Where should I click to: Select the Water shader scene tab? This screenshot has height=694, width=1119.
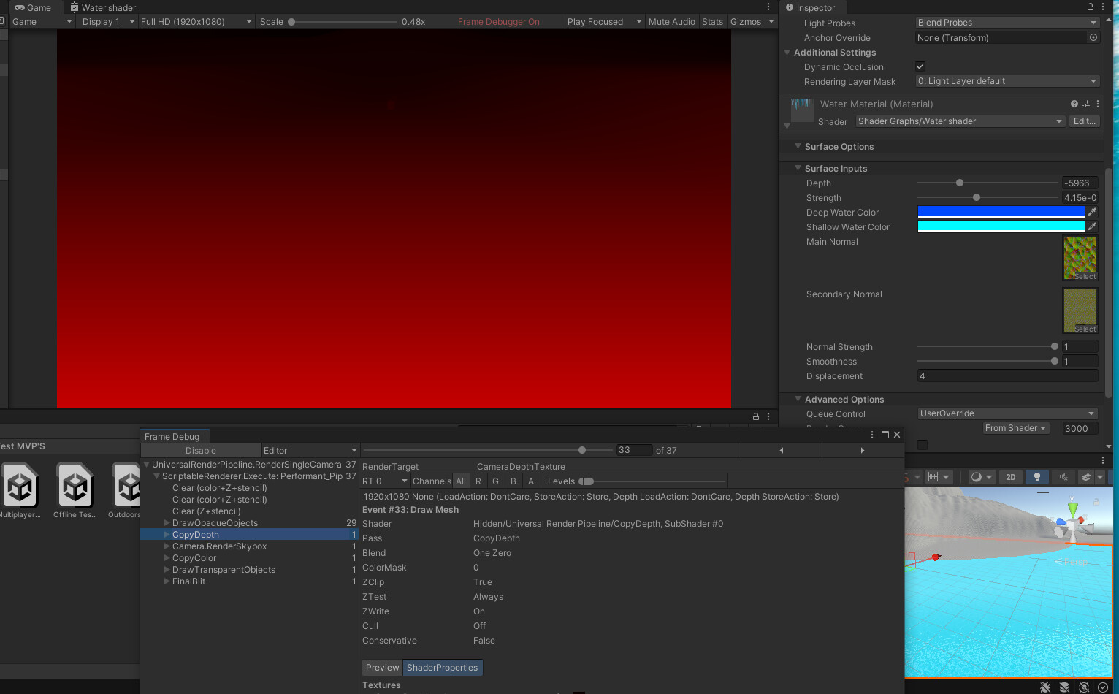coord(102,7)
